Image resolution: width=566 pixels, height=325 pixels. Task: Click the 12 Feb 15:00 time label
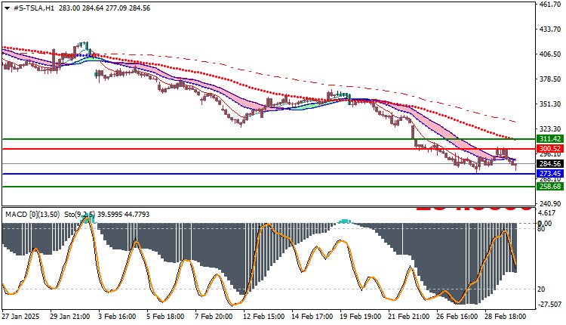coord(264,317)
